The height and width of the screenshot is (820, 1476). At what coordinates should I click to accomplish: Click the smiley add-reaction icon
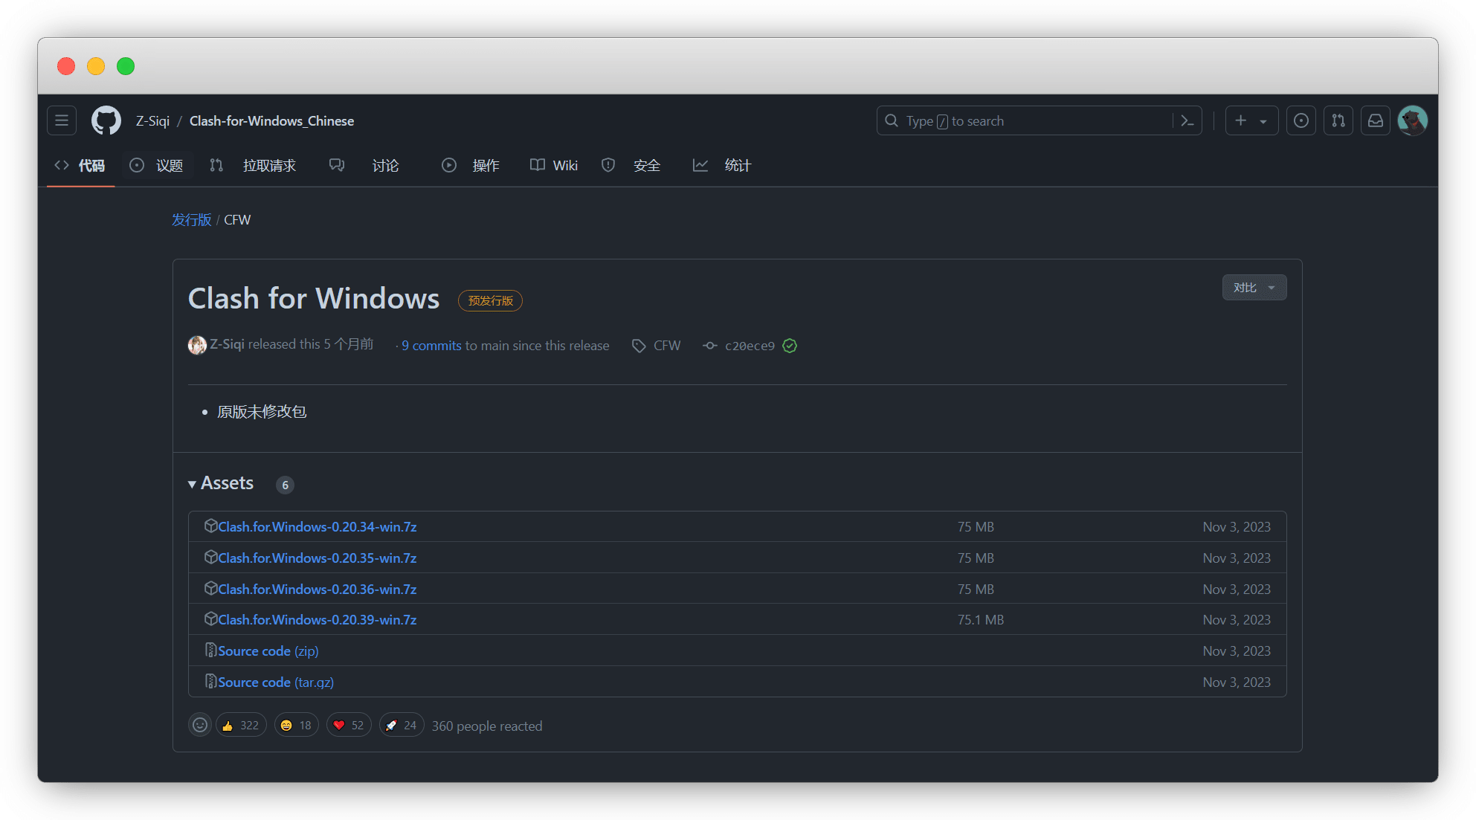click(200, 725)
